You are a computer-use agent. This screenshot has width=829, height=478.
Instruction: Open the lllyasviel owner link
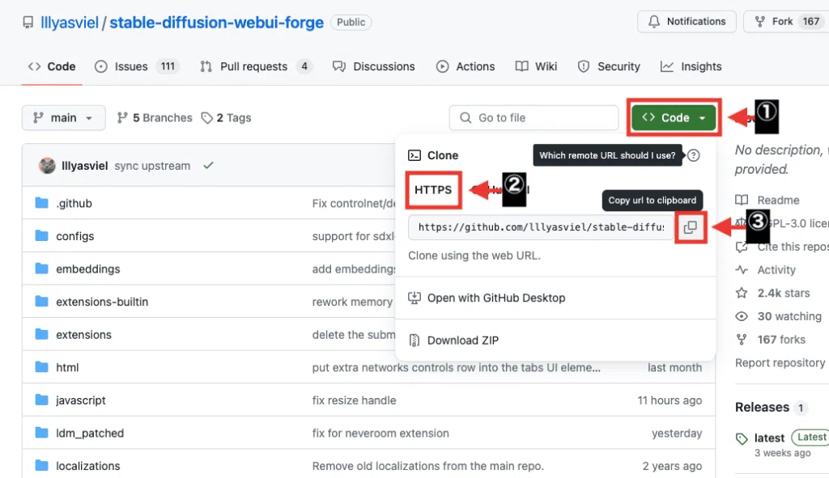(x=70, y=22)
